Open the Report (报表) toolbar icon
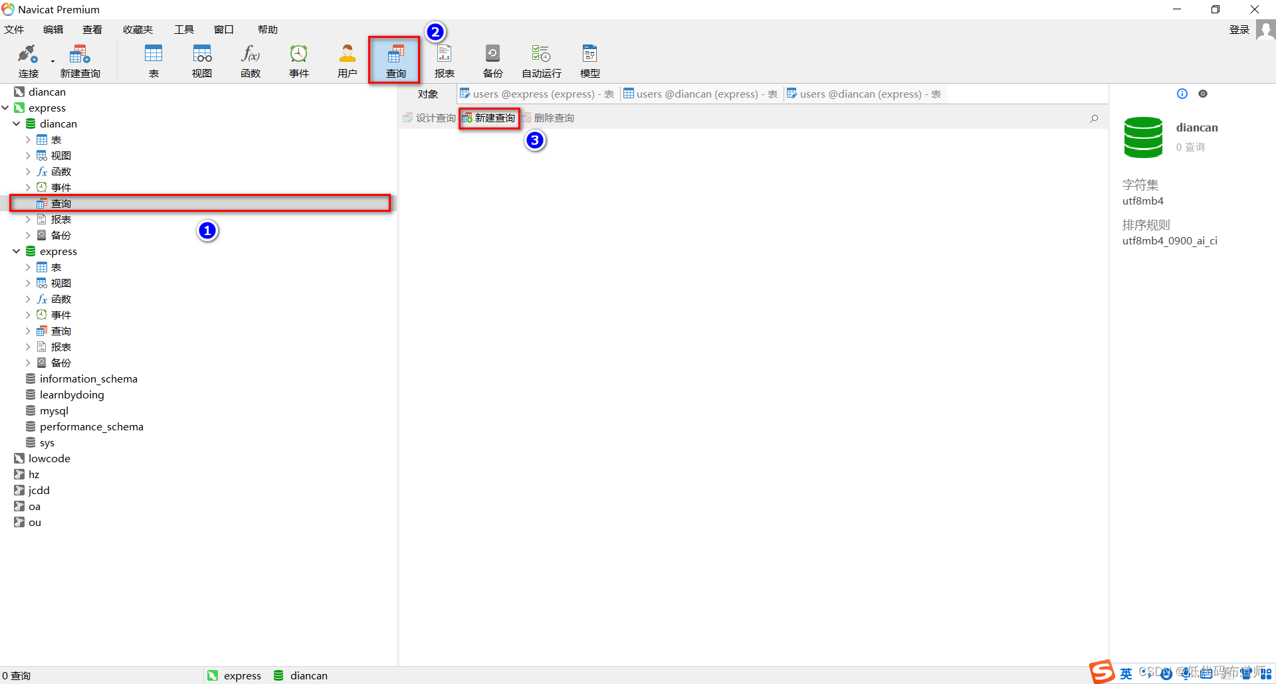Image resolution: width=1276 pixels, height=684 pixels. 445,61
